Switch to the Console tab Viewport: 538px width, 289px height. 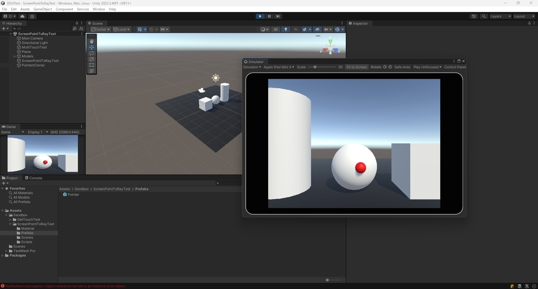pos(34,178)
